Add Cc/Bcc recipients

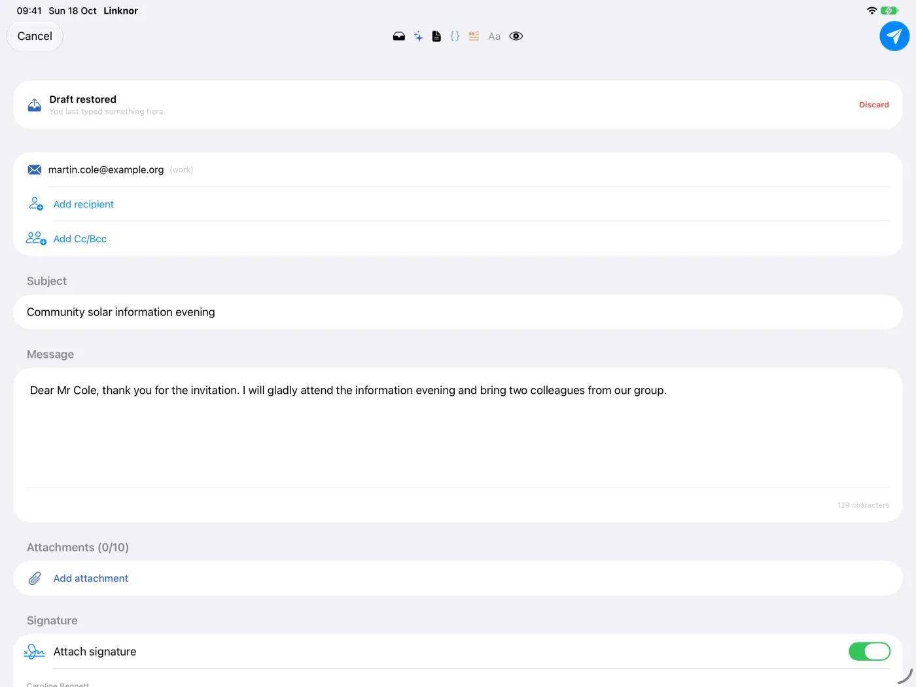[80, 239]
